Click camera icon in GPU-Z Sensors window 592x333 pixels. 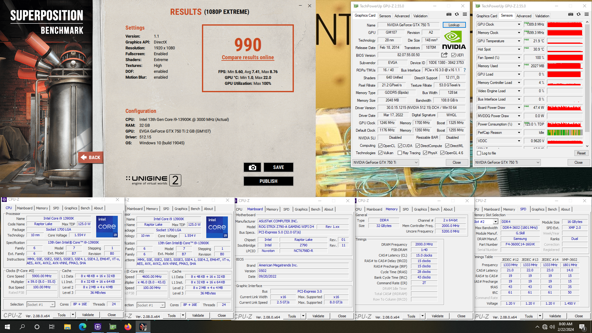pyautogui.click(x=571, y=14)
